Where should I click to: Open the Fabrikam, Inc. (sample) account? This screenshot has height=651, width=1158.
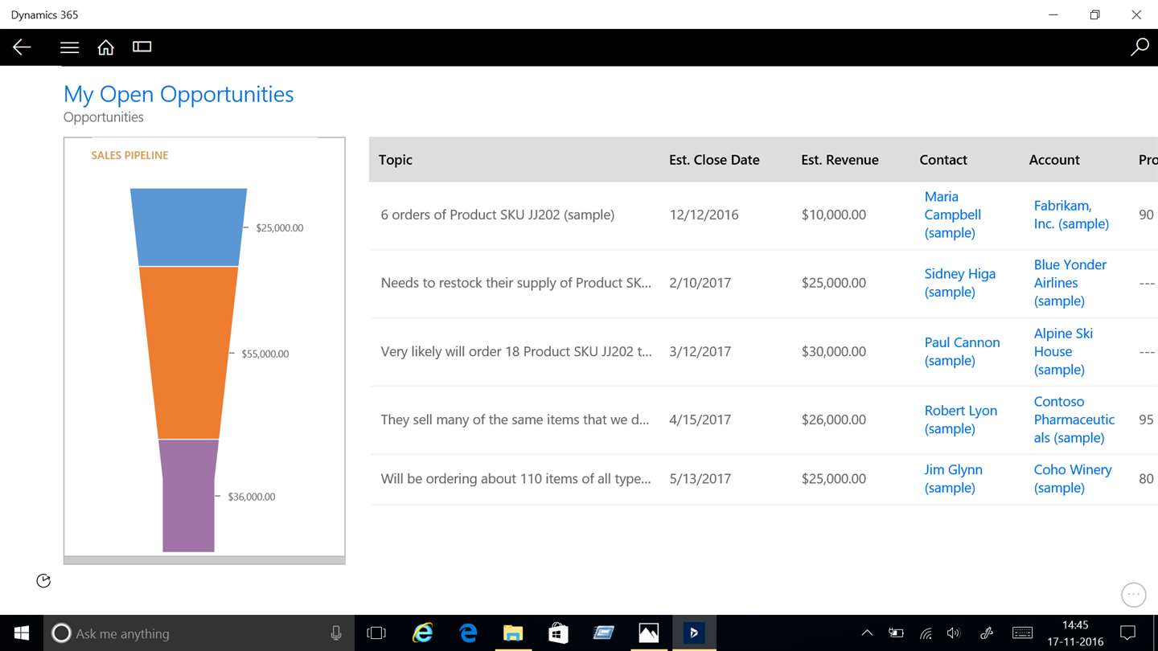(x=1071, y=215)
